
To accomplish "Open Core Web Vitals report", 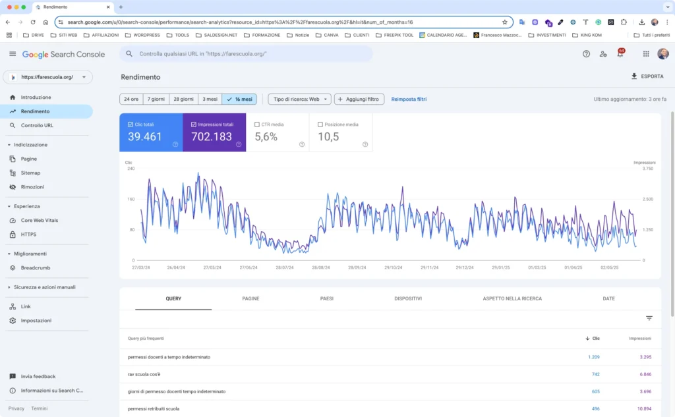I will pos(47,220).
